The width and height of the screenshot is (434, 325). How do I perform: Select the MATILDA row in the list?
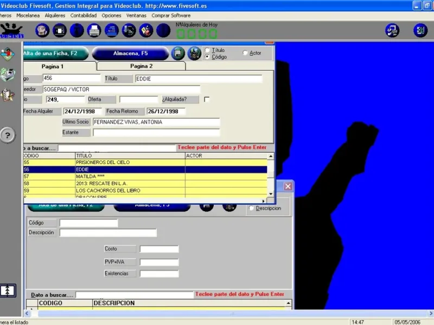[x=130, y=177]
